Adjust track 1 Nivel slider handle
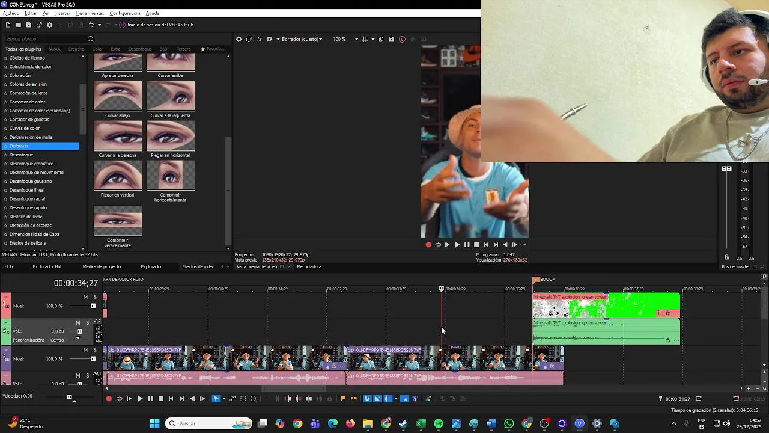This screenshot has width=769, height=433. click(93, 306)
